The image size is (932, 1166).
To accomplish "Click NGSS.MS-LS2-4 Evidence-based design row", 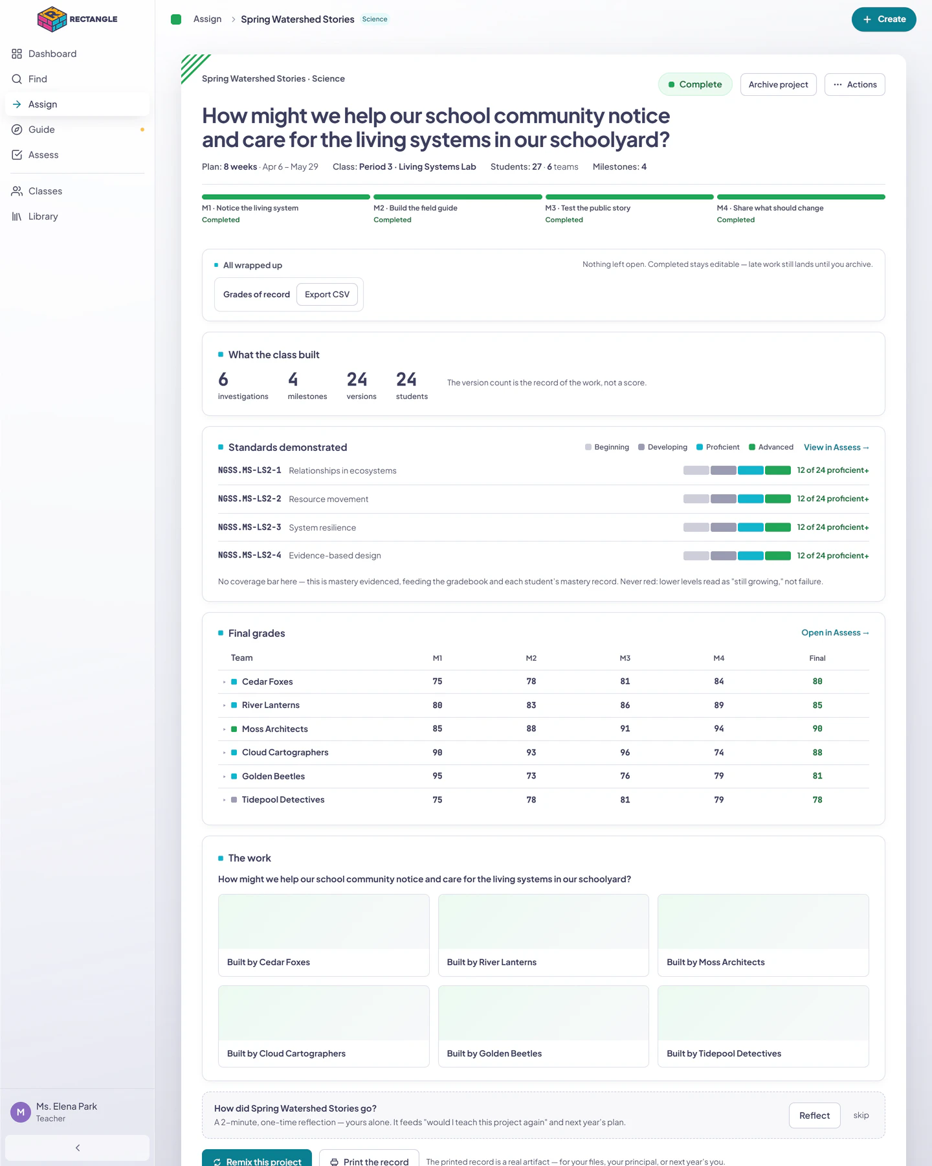I will 543,555.
